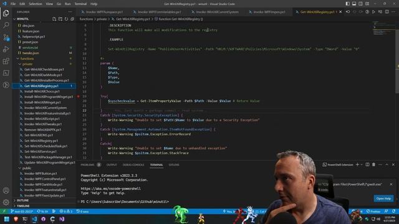Open the Manage gear menu in the activity bar
The image size is (399, 224).
tap(6, 202)
